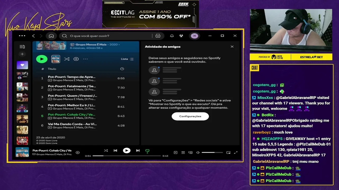The image size is (339, 190).
Task: Open the Now Playing view
Action: [175, 153]
